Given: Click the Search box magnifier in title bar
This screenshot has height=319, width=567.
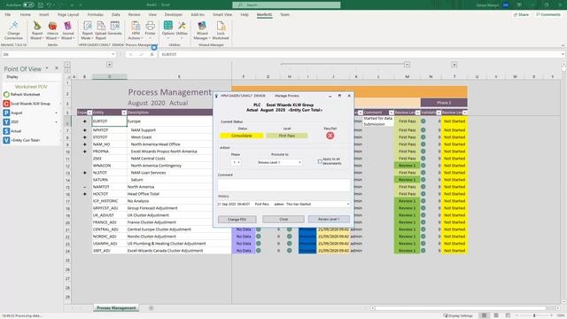Looking at the screenshot, I should (240, 4).
